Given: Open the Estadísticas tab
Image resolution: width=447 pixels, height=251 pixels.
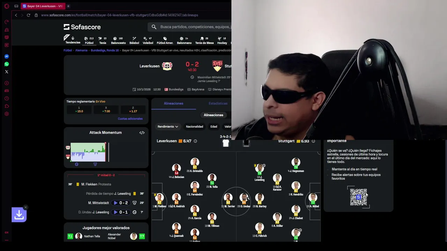Looking at the screenshot, I should click(218, 104).
